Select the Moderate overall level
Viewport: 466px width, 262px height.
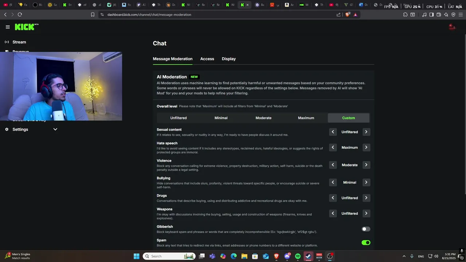point(264,118)
